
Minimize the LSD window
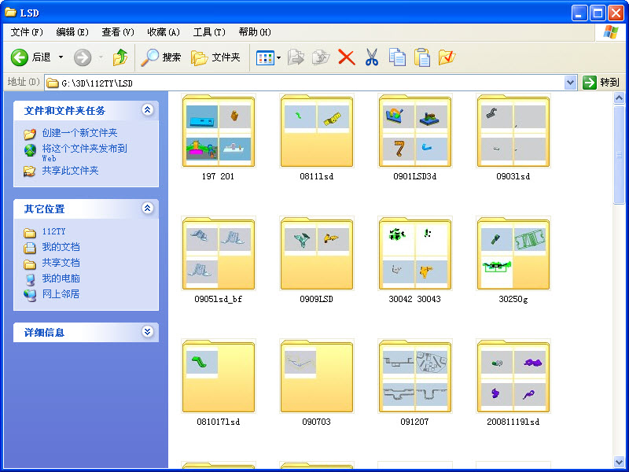579,13
